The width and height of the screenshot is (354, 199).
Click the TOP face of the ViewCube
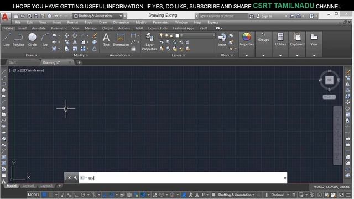click(x=329, y=80)
